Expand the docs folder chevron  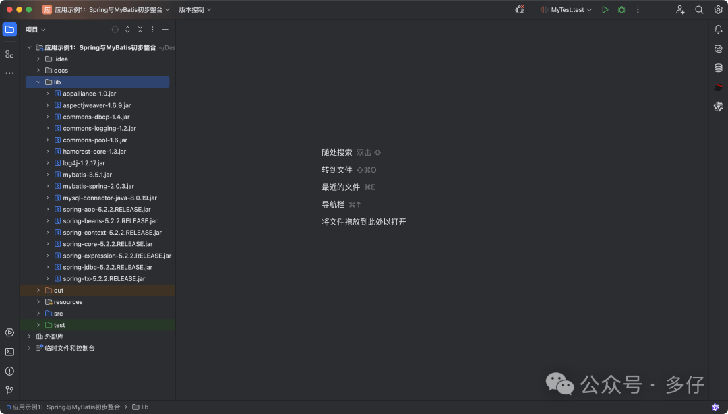tap(38, 71)
